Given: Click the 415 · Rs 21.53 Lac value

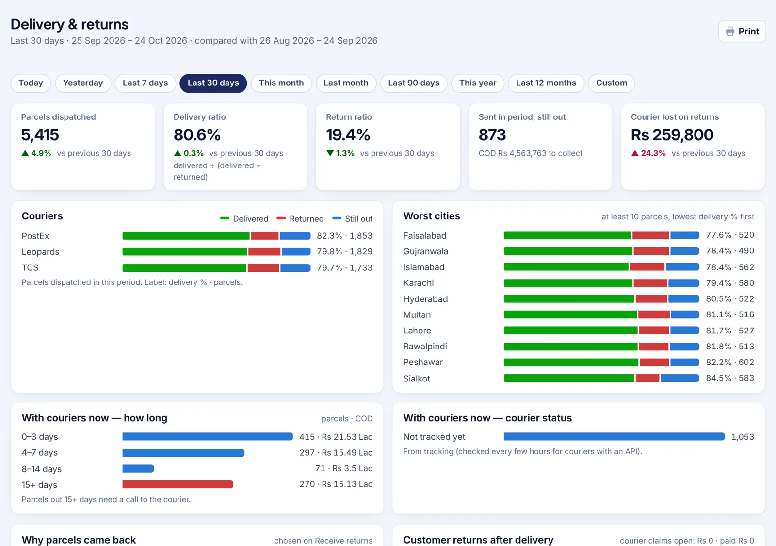Looking at the screenshot, I should point(336,437).
